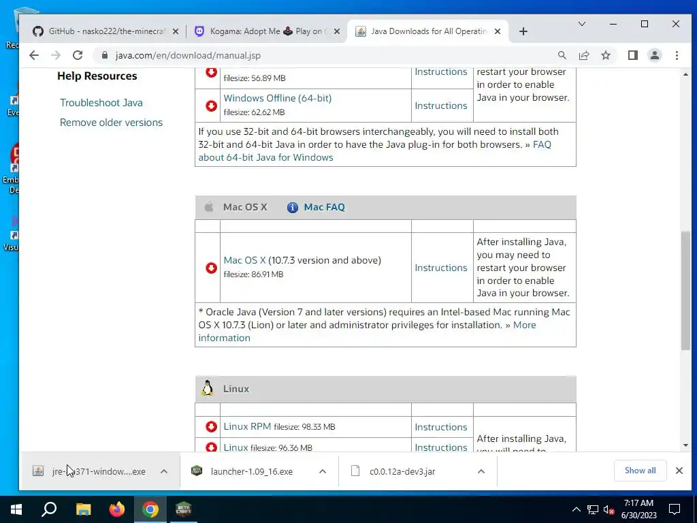The height and width of the screenshot is (523, 697).
Task: Open the tab search chevron in title bar
Action: click(x=581, y=24)
